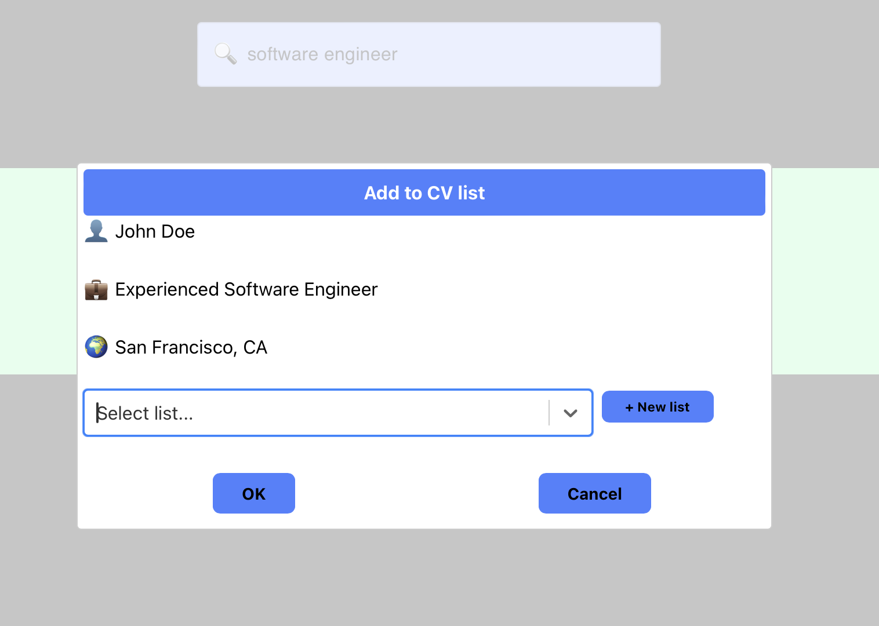Click the plus sign on New list button
The height and width of the screenshot is (626, 879).
tap(629, 407)
